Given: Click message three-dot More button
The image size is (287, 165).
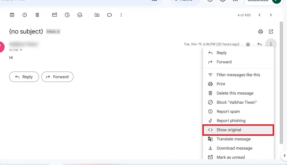Looking at the screenshot, I should coord(271,44).
